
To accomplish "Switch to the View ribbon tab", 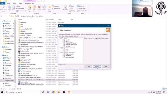I will pos(20,3).
